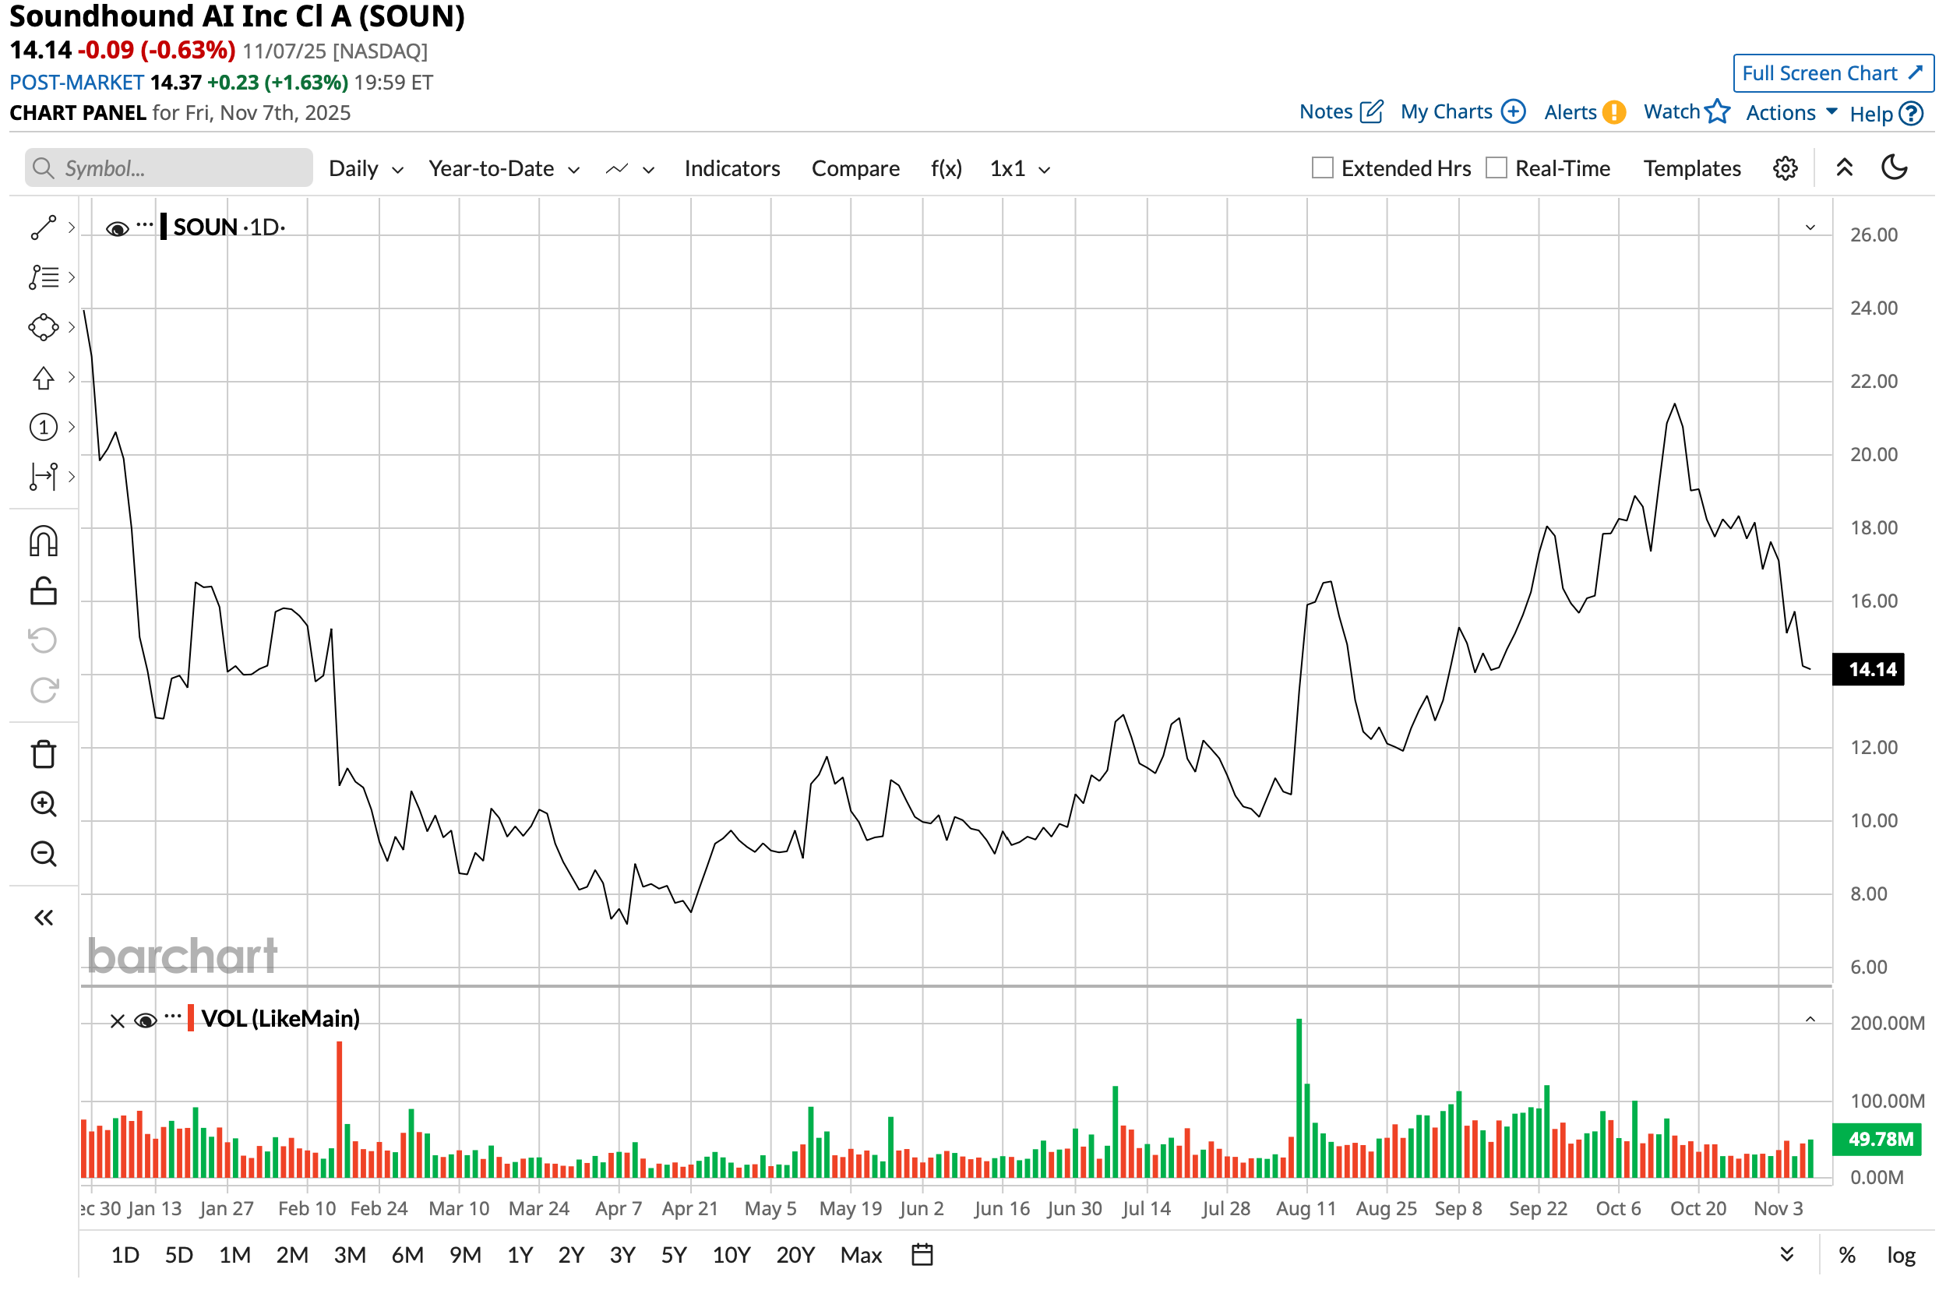Open the Daily frequency dropdown

pos(366,169)
